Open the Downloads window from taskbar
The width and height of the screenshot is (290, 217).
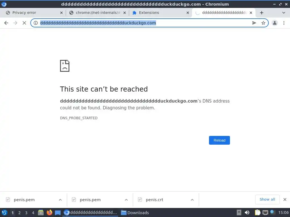coord(135,212)
